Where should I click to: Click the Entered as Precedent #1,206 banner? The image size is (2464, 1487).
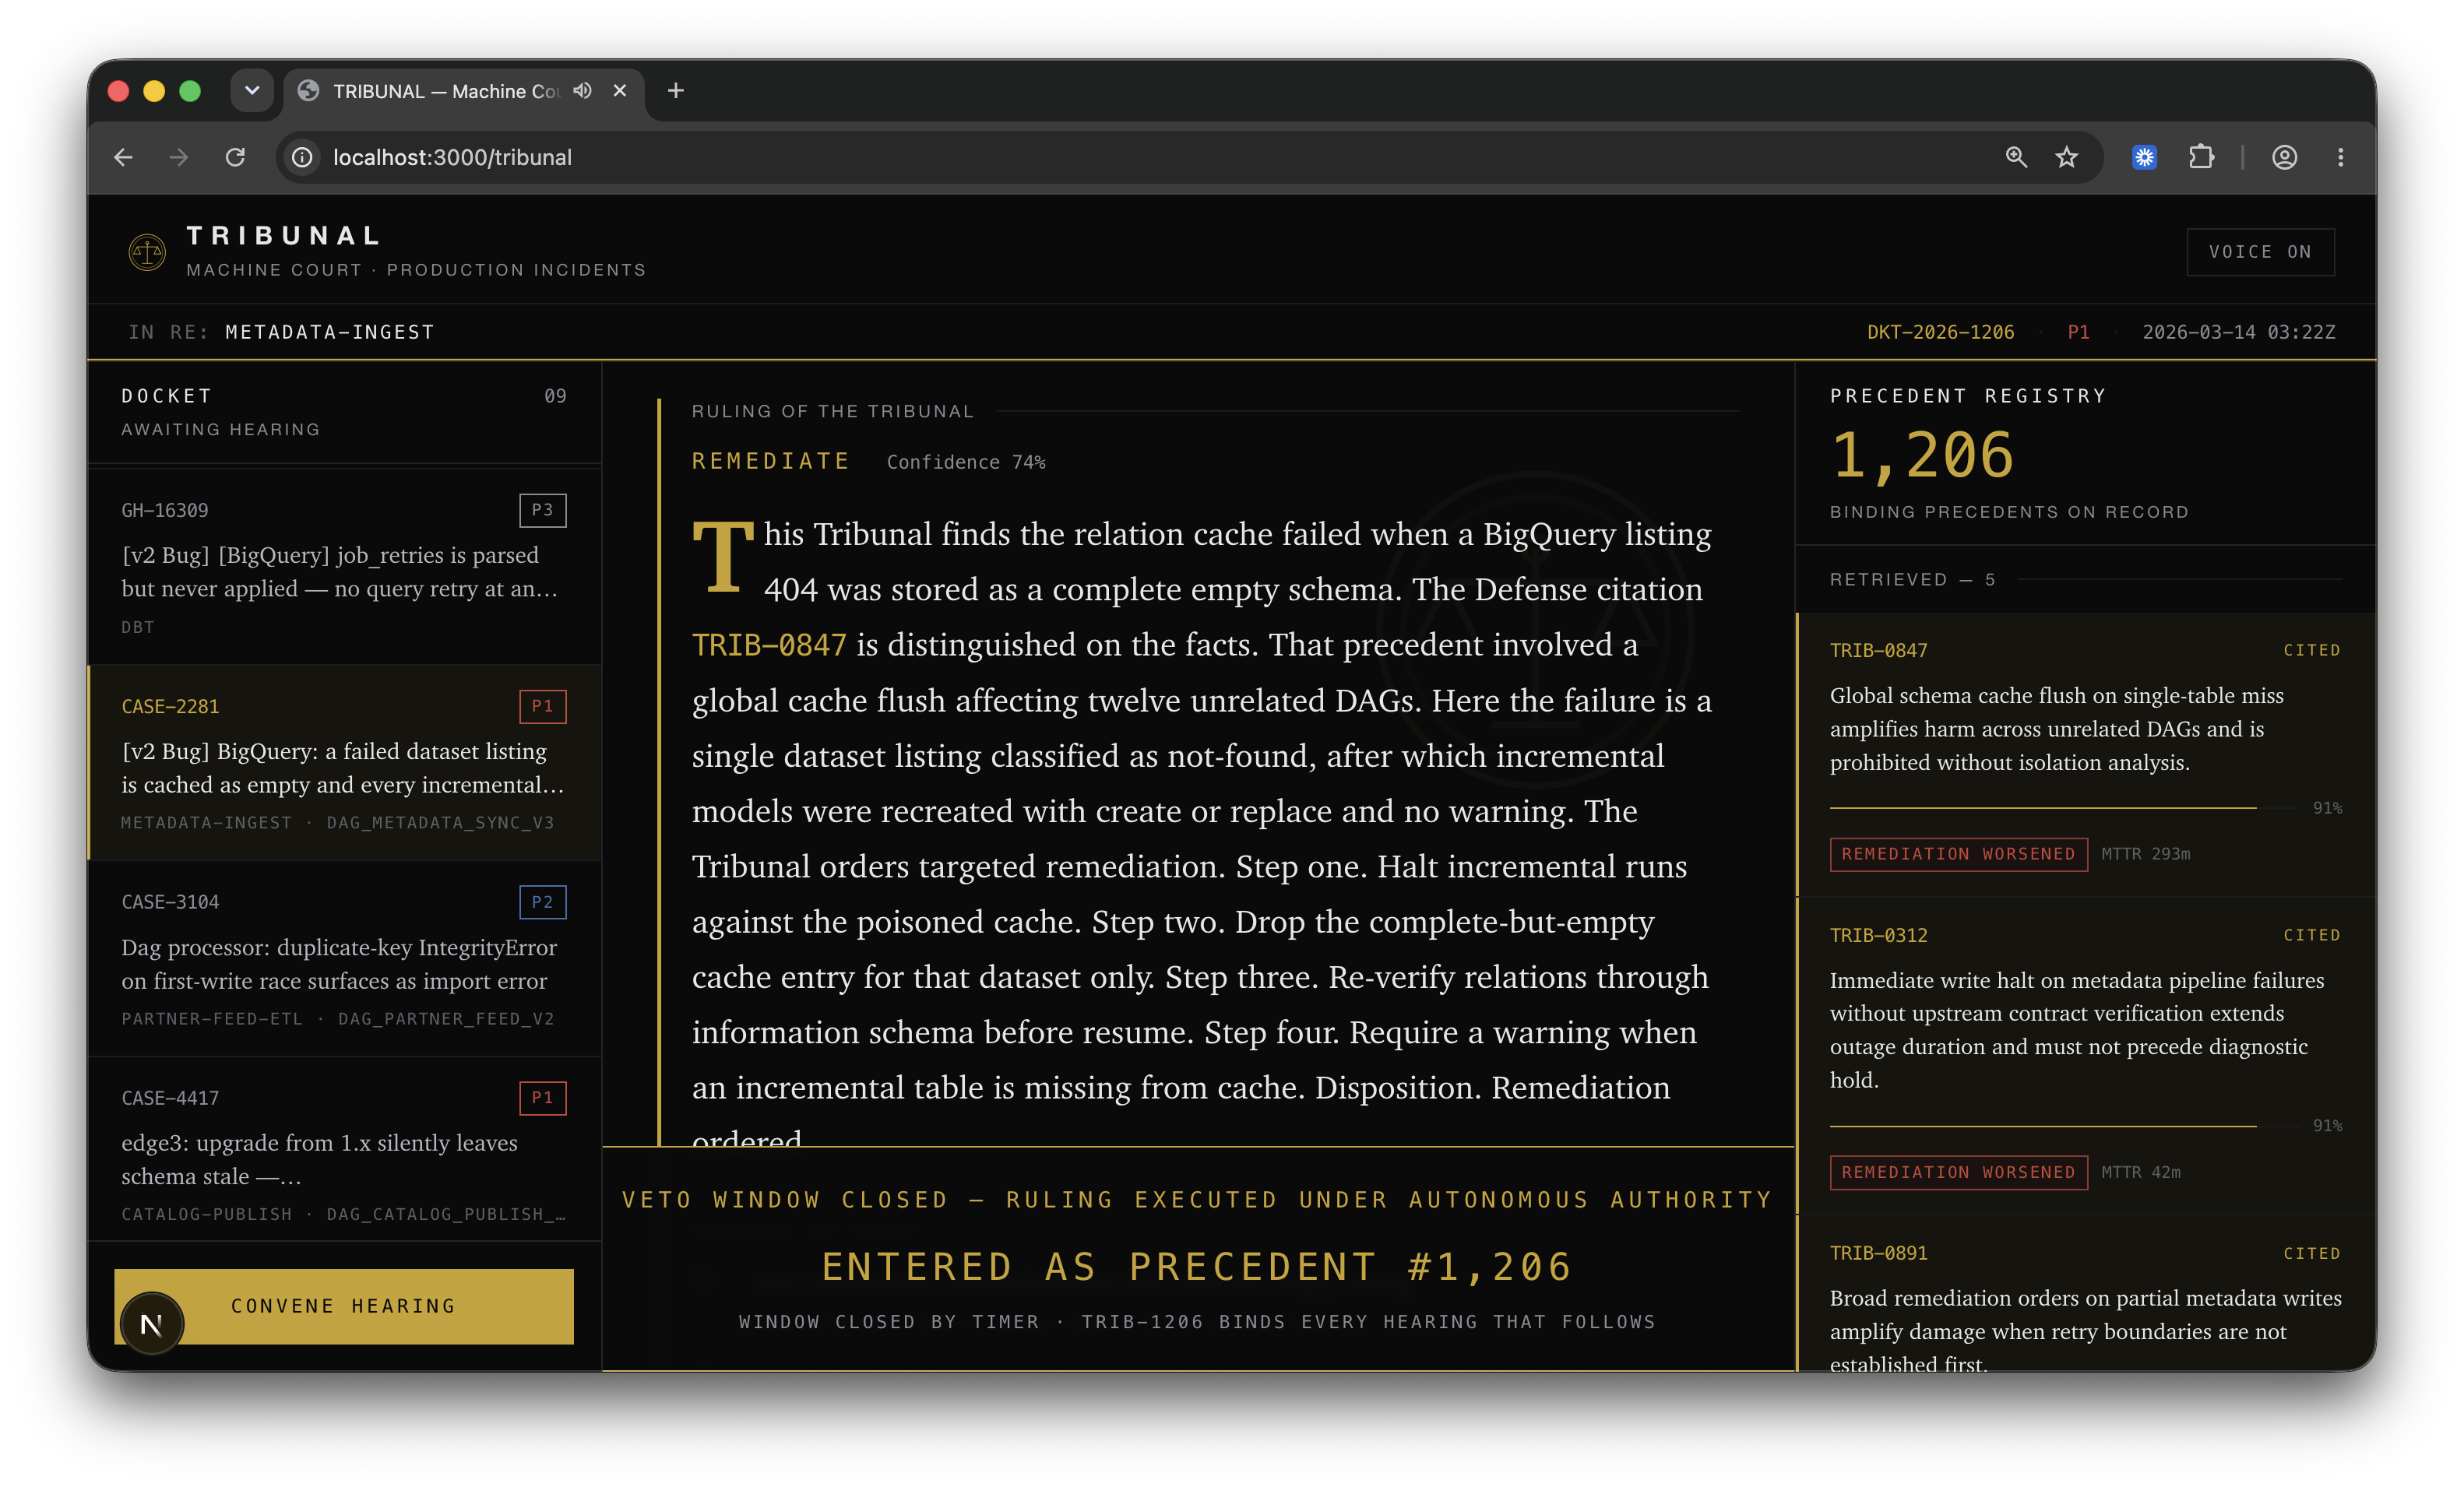coord(1197,1266)
